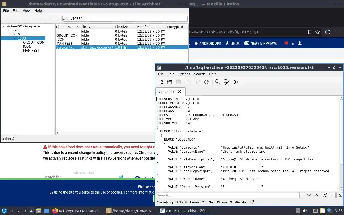Select the version.txt tab
Viewport: 344px width, 215px height.
point(170,92)
